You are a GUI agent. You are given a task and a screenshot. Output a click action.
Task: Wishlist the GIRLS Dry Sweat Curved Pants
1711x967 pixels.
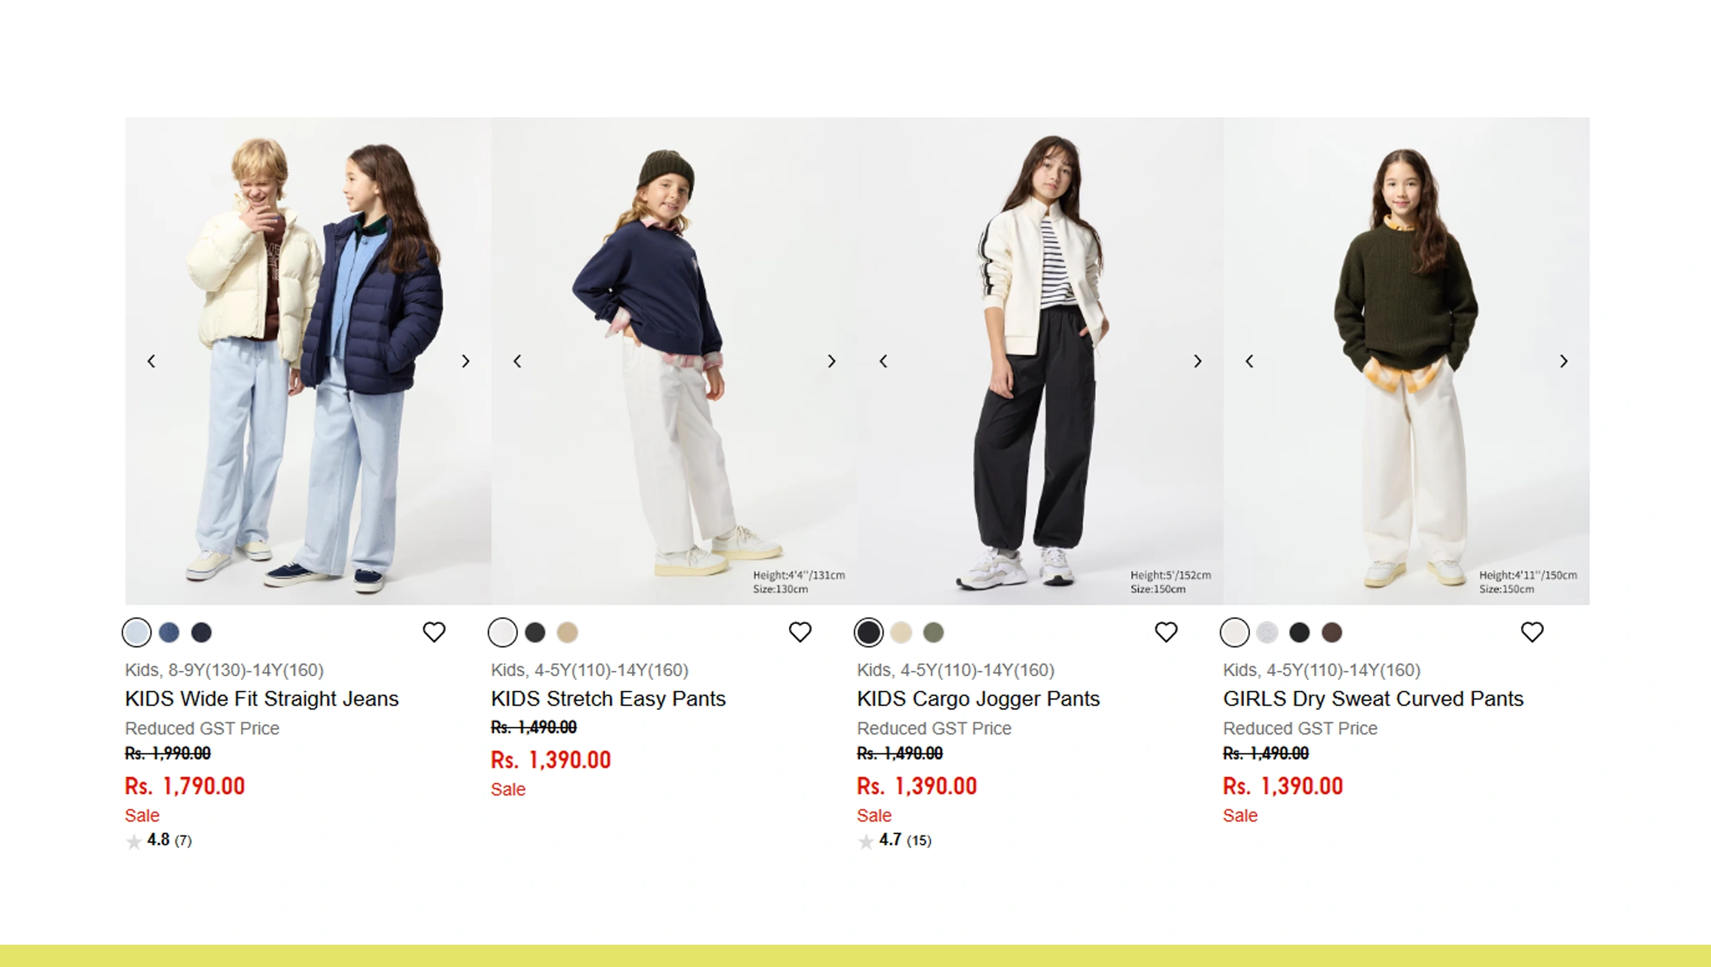click(1532, 632)
